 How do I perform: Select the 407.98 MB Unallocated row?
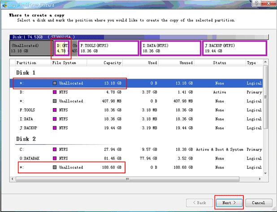point(136,101)
